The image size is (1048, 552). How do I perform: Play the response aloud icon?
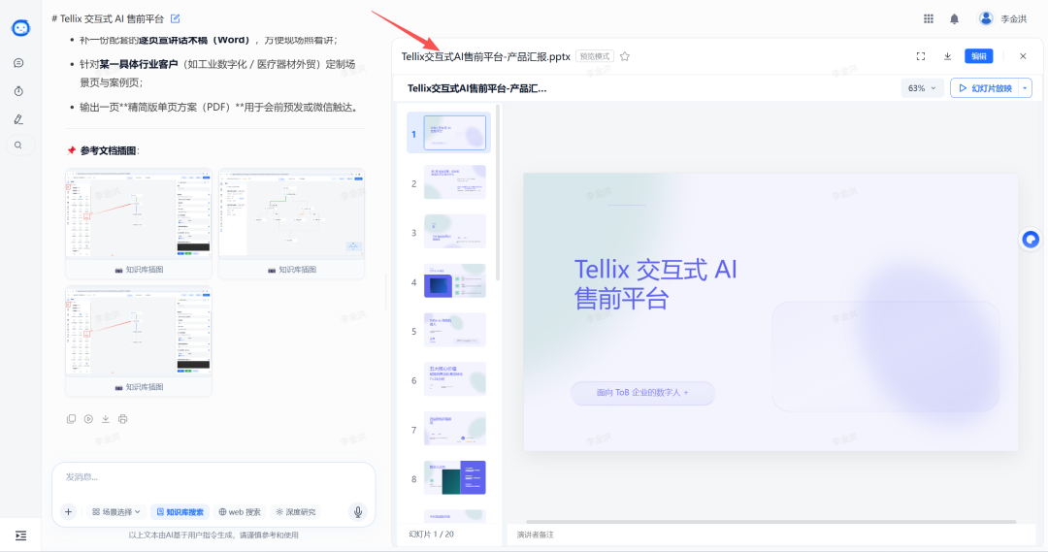coord(88,419)
